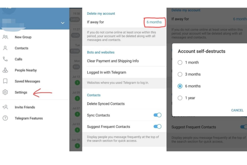Click the Settings gear icon
Image resolution: width=247 pixels, height=165 pixels.
(5, 92)
